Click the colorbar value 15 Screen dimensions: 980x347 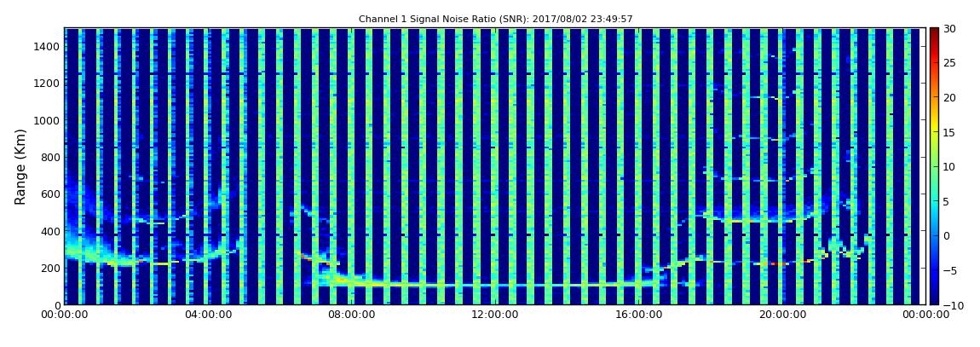point(949,132)
